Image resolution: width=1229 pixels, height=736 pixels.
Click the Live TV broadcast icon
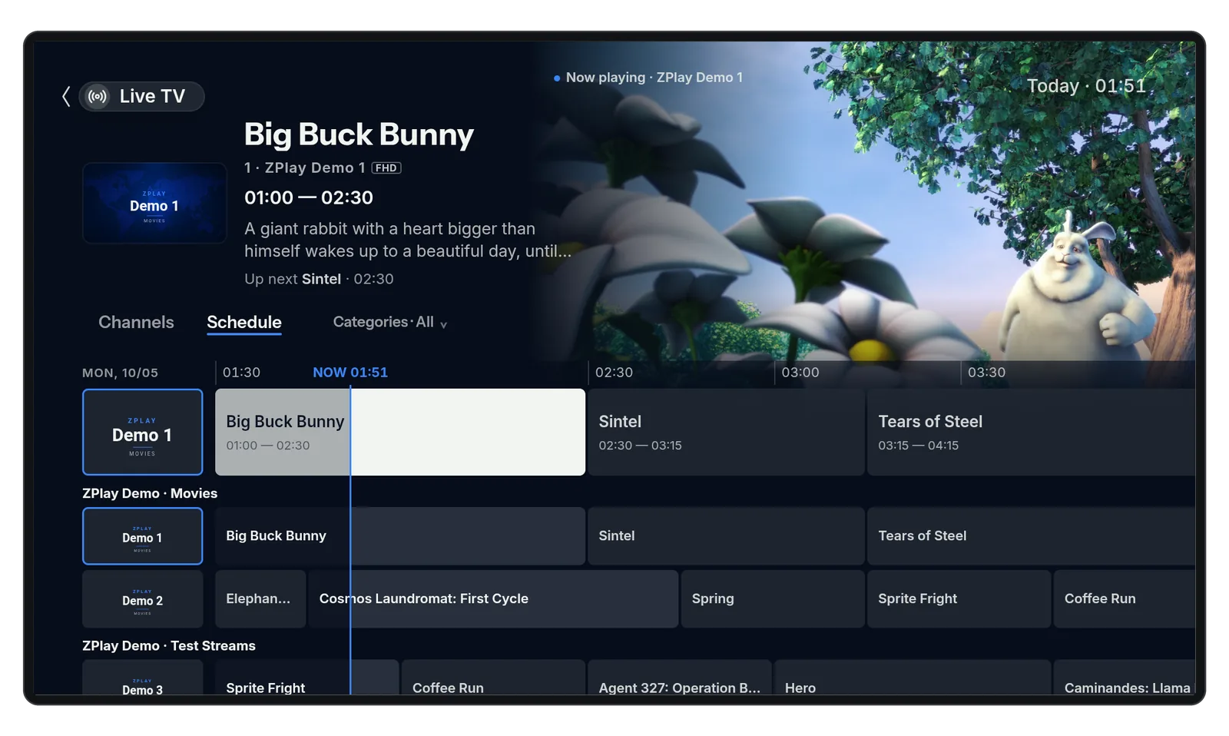click(98, 97)
